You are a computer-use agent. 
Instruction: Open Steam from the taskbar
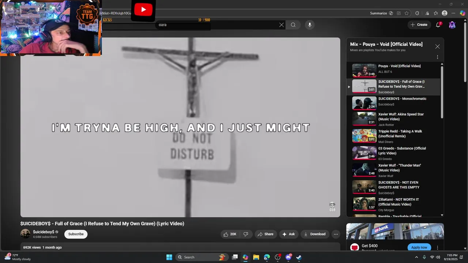299,257
